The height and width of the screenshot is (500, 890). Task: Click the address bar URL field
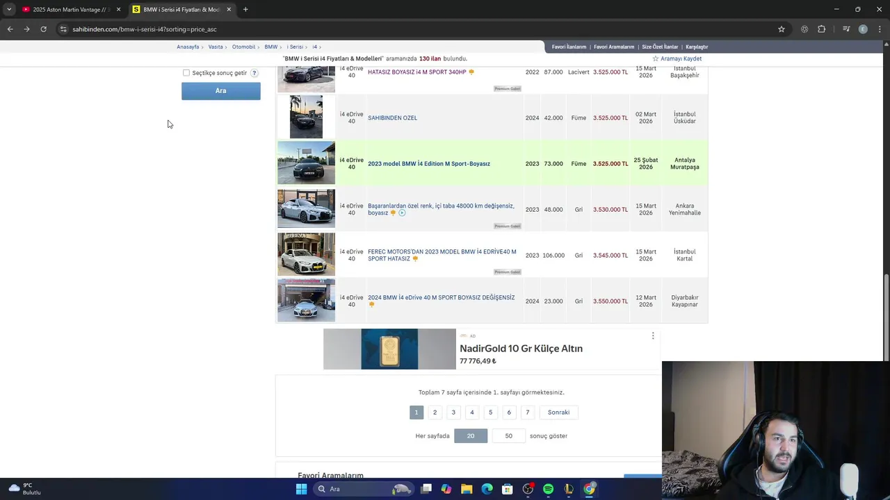click(417, 29)
